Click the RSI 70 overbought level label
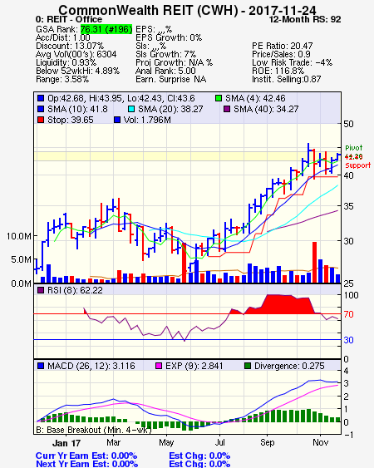Image resolution: width=374 pixels, height=468 pixels. click(x=348, y=314)
